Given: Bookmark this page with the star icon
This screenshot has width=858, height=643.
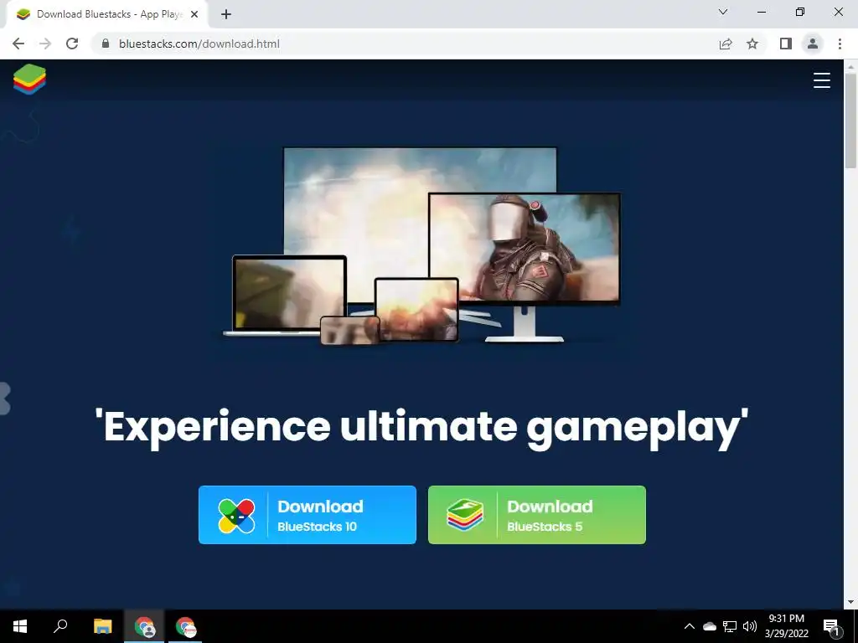Looking at the screenshot, I should 752,44.
